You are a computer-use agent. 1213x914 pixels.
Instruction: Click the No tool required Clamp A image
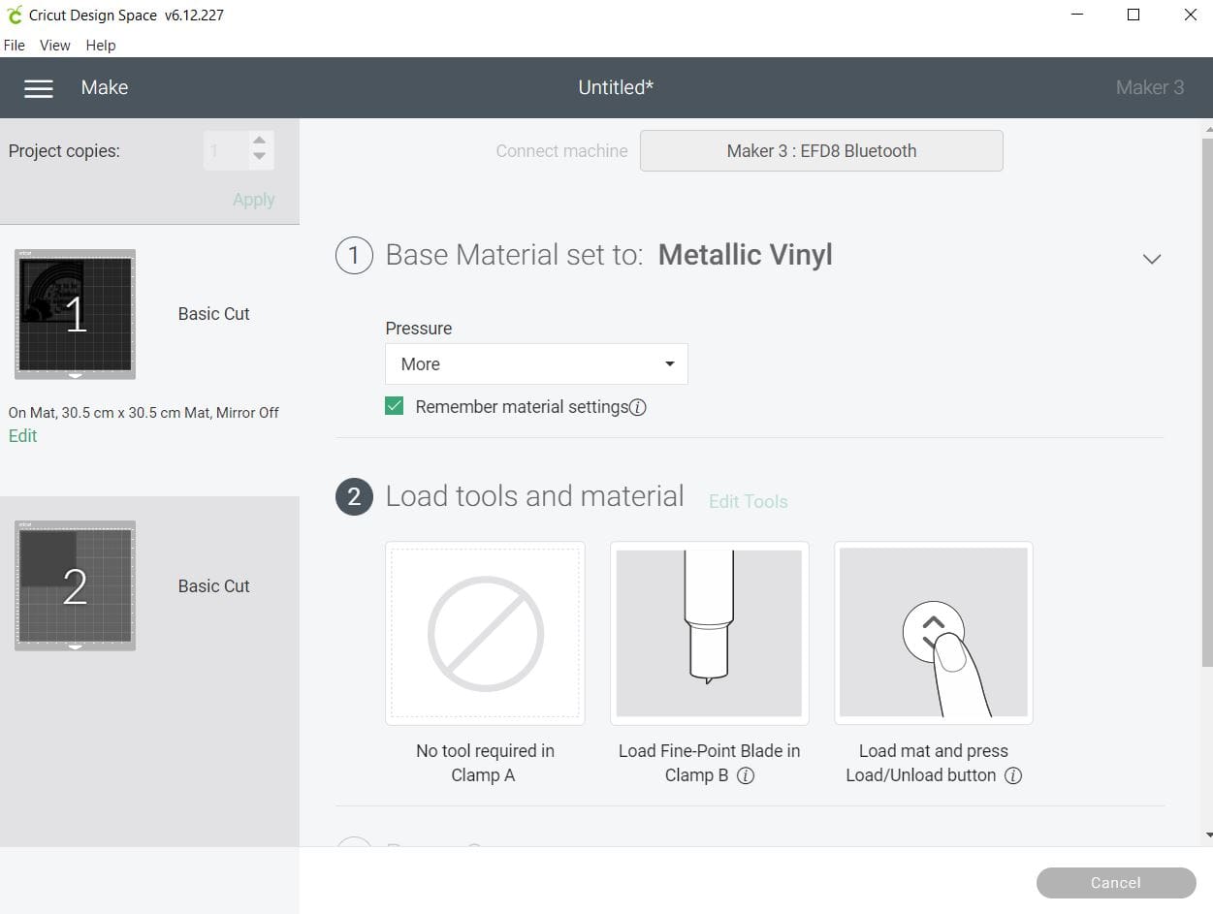click(x=485, y=633)
